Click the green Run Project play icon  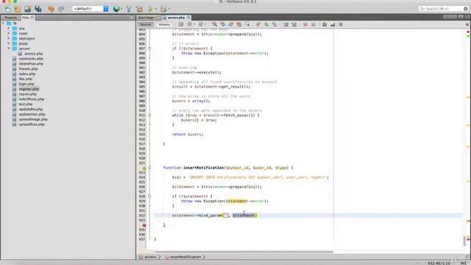coord(150,9)
